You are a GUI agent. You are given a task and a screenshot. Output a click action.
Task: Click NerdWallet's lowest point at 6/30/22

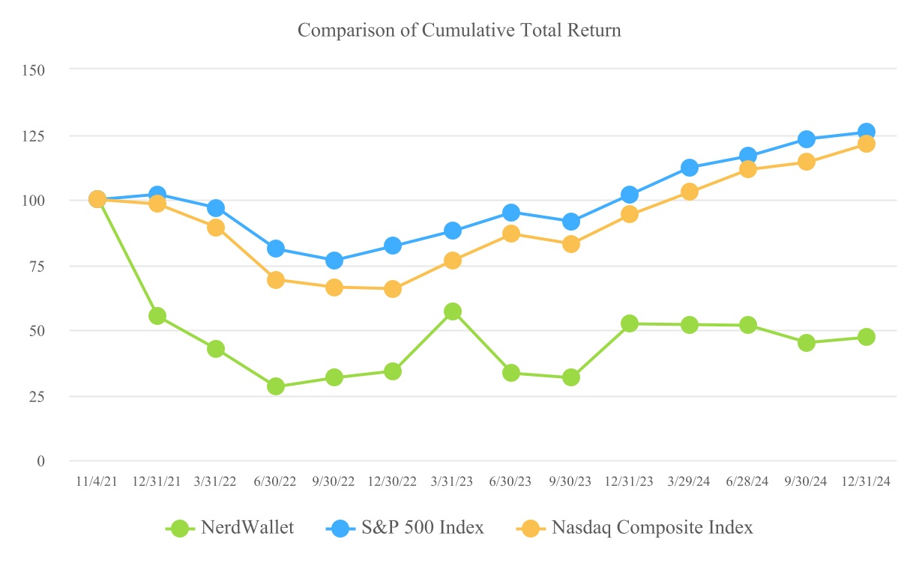click(x=276, y=386)
